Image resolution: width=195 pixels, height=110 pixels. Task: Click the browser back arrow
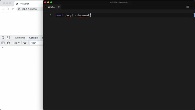pyautogui.click(x=3, y=9)
